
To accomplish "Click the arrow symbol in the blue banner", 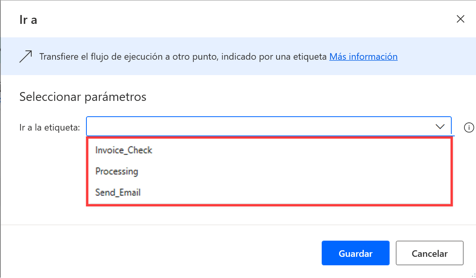I will pyautogui.click(x=25, y=56).
